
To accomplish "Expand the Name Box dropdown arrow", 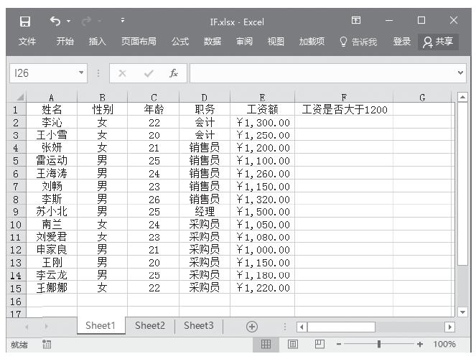I will coord(81,73).
